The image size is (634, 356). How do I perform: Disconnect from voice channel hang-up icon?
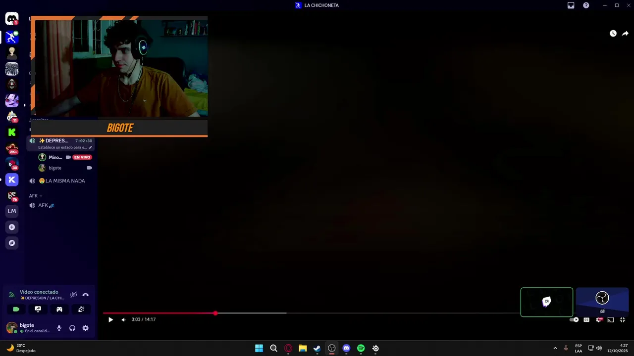85,295
